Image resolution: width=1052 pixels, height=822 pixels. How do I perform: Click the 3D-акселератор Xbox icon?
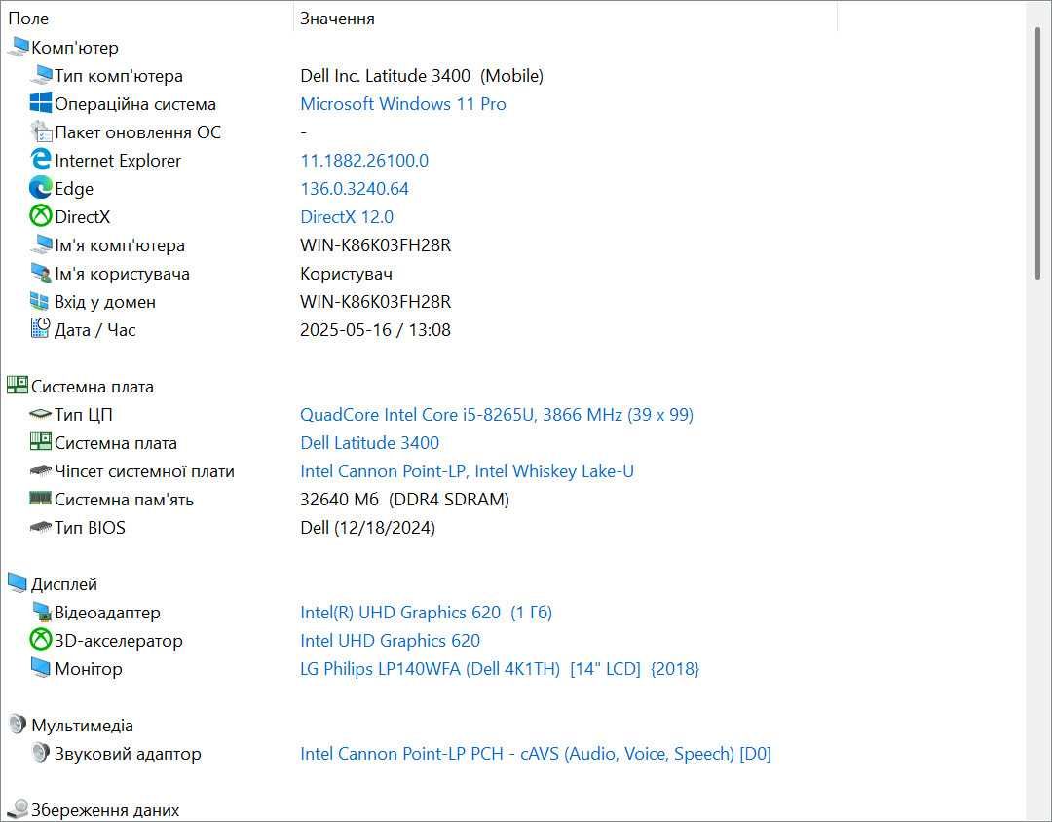point(41,640)
